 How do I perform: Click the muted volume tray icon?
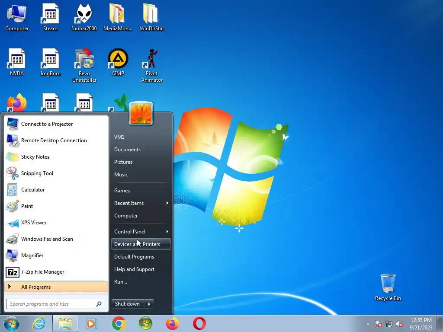(x=399, y=324)
